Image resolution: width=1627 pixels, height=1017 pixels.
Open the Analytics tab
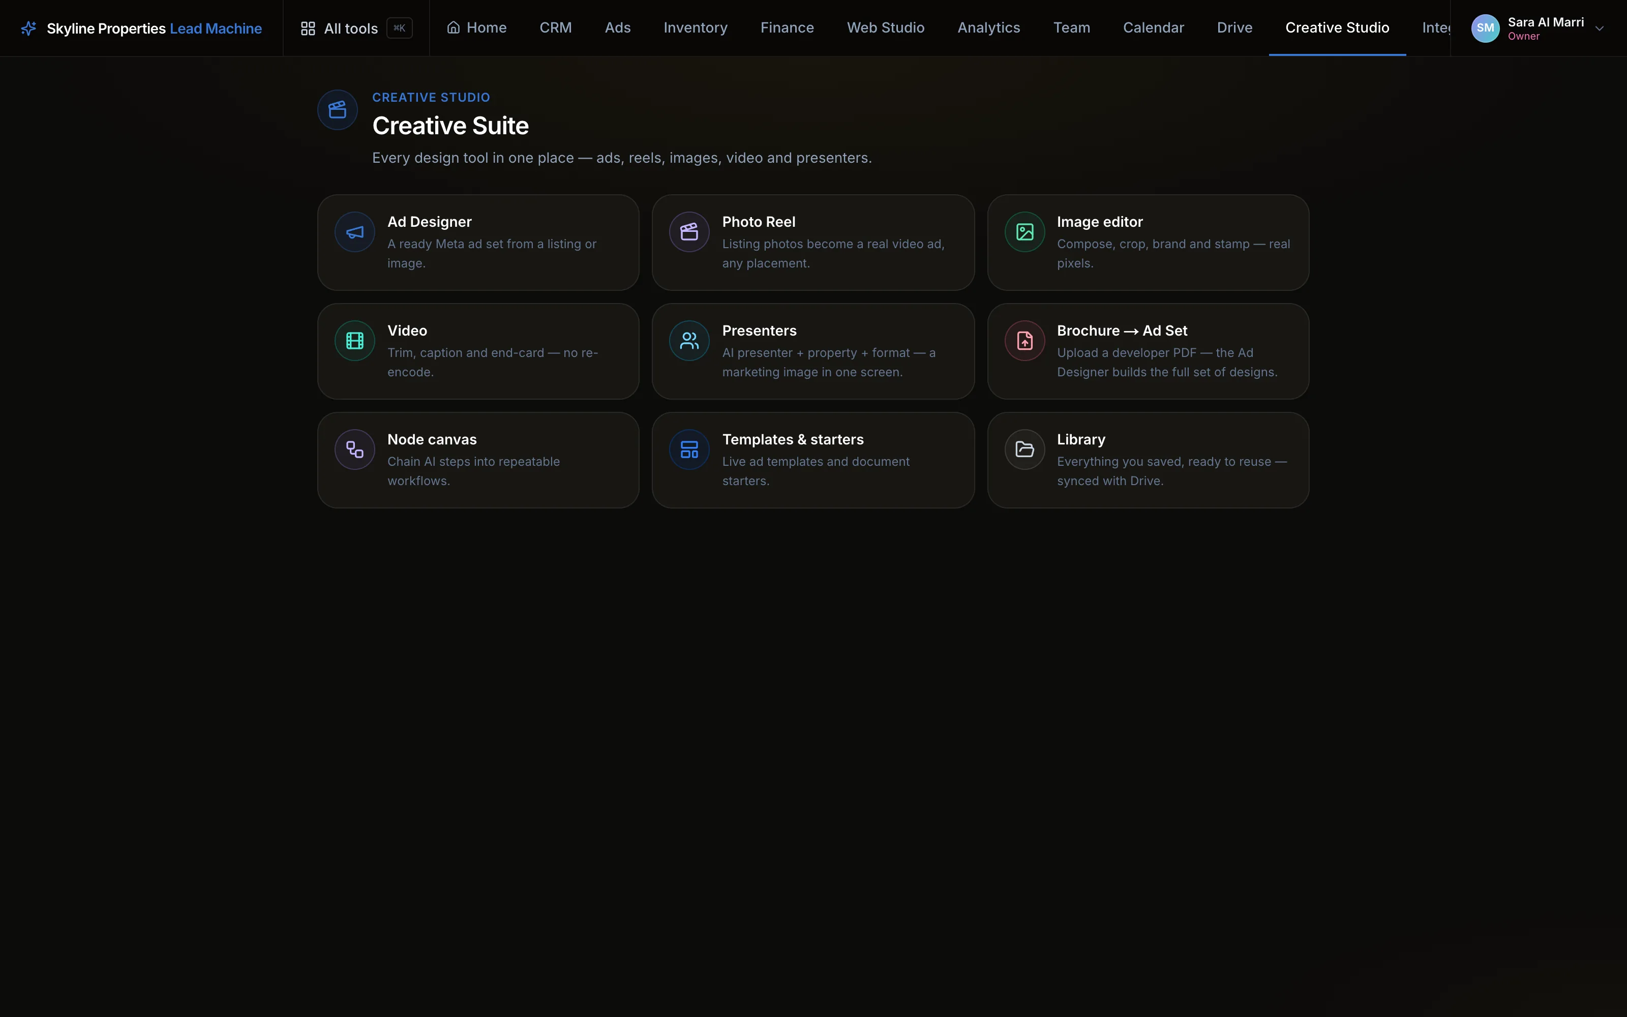tap(988, 27)
